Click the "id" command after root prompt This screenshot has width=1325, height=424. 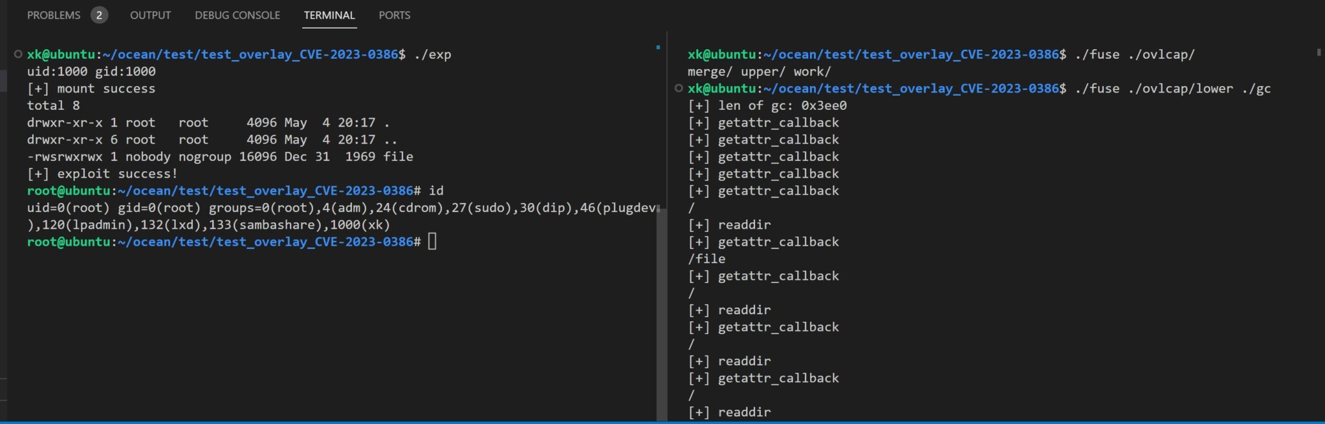coord(436,190)
